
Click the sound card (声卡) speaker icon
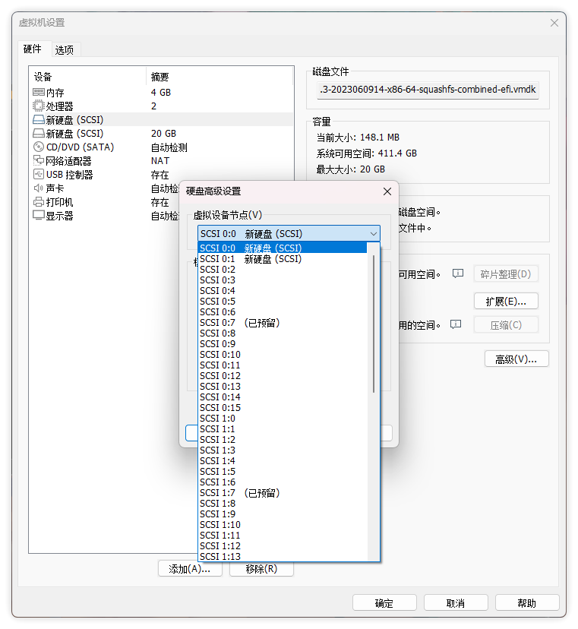tap(39, 188)
